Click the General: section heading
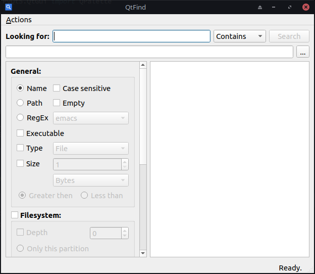The width and height of the screenshot is (315, 274). (x=26, y=71)
